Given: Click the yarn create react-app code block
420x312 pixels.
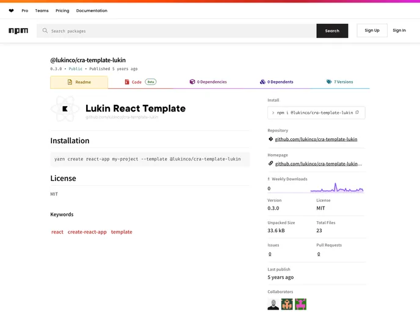Looking at the screenshot, I should (150, 159).
